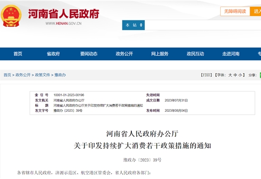
Task: Open the 网上服务 navigation menu item
Action: [x=160, y=54]
